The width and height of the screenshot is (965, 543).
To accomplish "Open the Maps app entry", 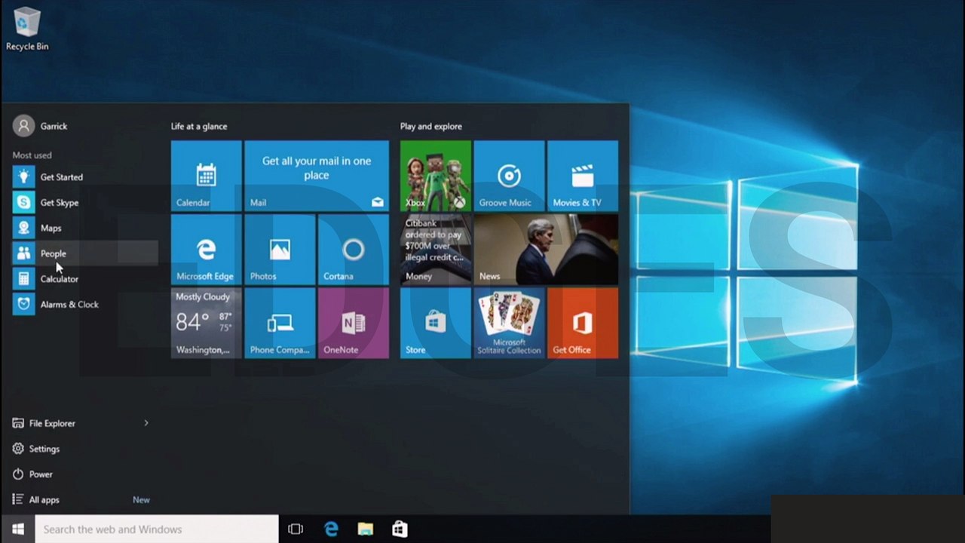I will (85, 228).
